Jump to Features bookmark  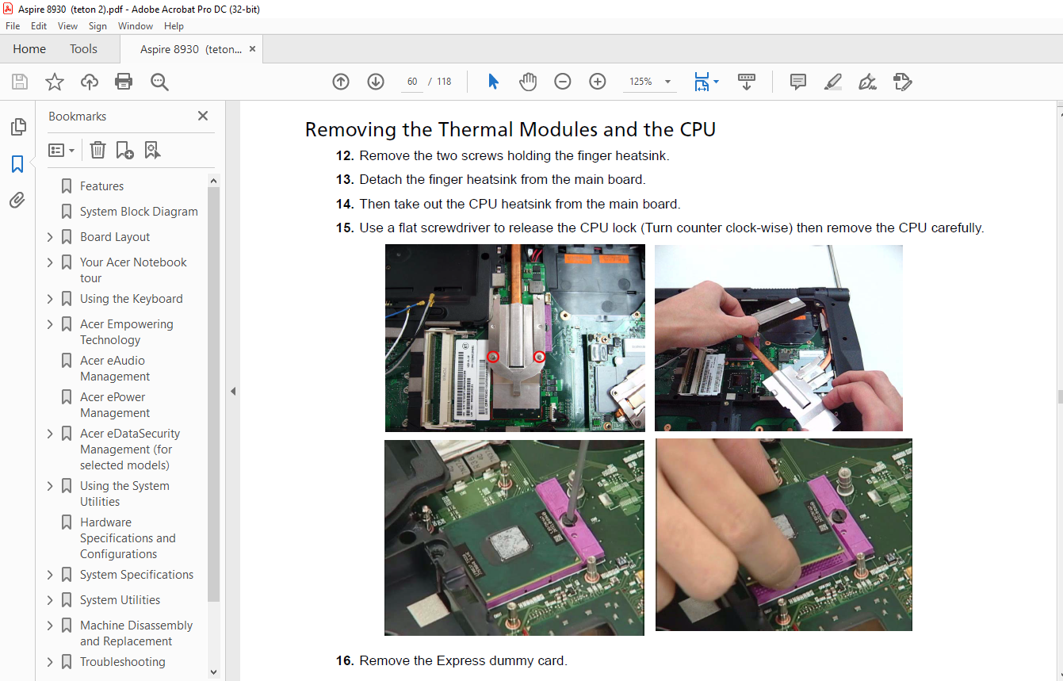[101, 186]
